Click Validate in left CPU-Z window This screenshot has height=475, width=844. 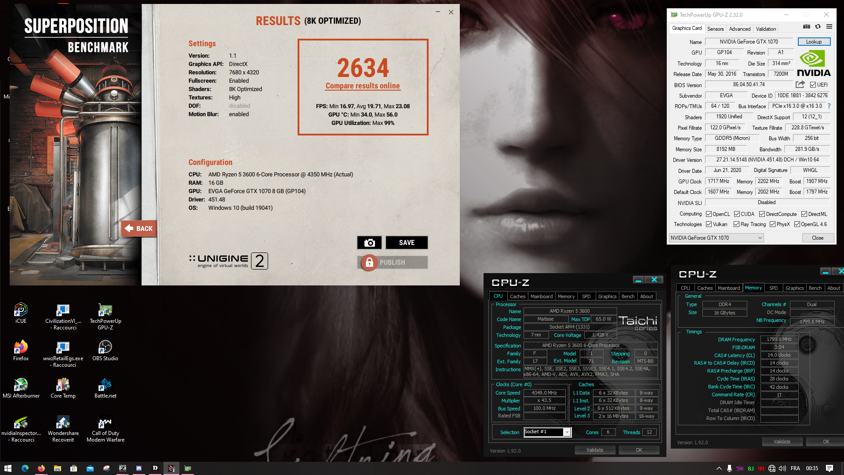(x=595, y=450)
